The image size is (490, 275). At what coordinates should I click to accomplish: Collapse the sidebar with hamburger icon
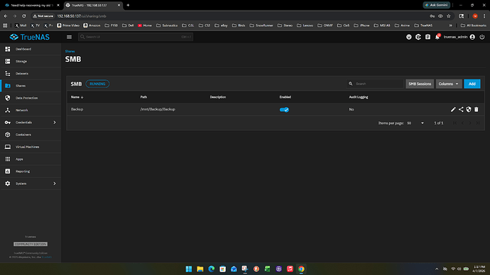pos(69,37)
